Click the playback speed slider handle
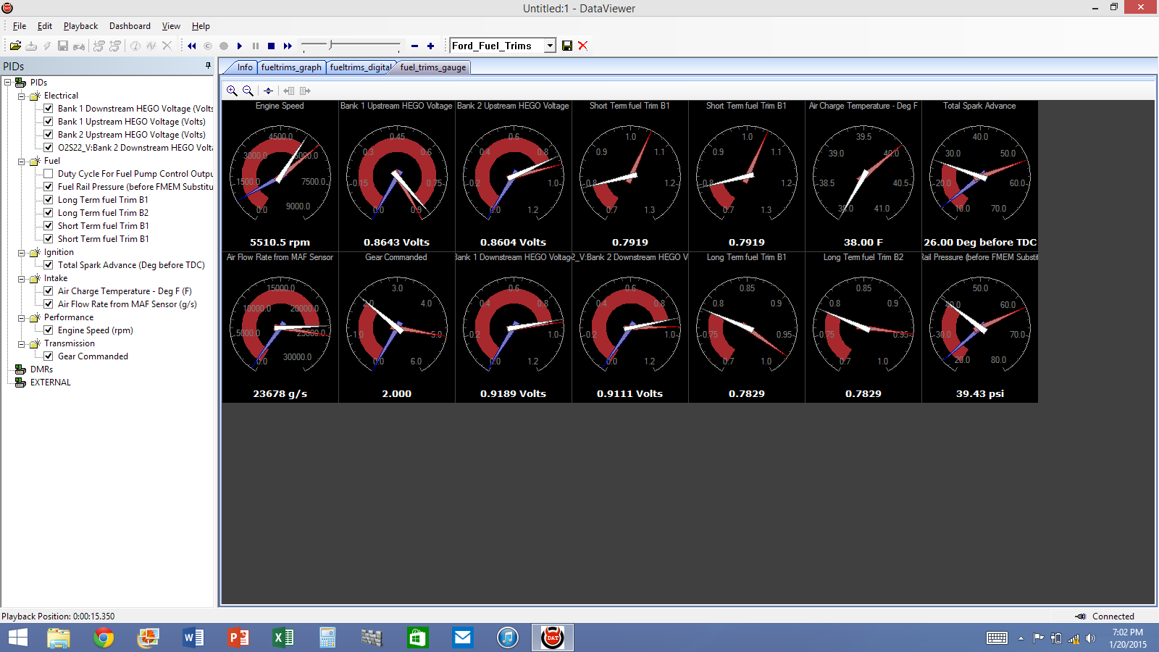 point(331,46)
